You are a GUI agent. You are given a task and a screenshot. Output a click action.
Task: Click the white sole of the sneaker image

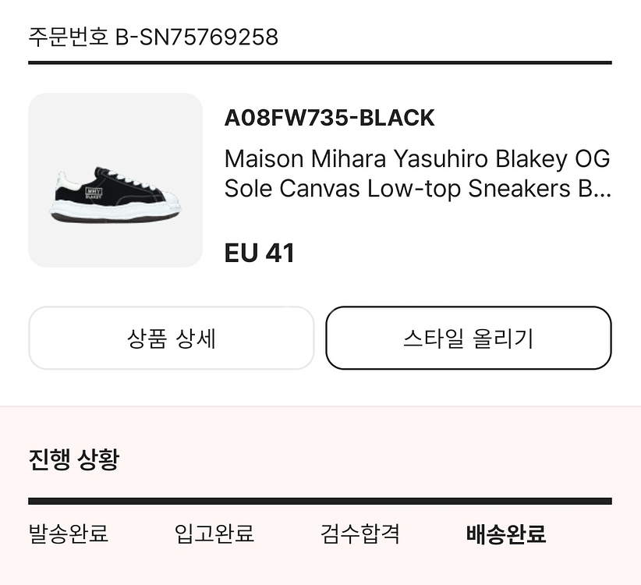[x=115, y=210]
